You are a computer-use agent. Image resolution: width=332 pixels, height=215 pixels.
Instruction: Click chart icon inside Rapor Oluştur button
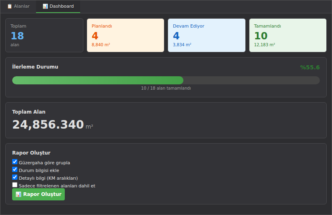point(18,194)
